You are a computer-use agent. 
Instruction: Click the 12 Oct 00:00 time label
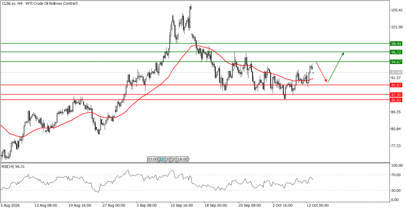click(x=318, y=205)
